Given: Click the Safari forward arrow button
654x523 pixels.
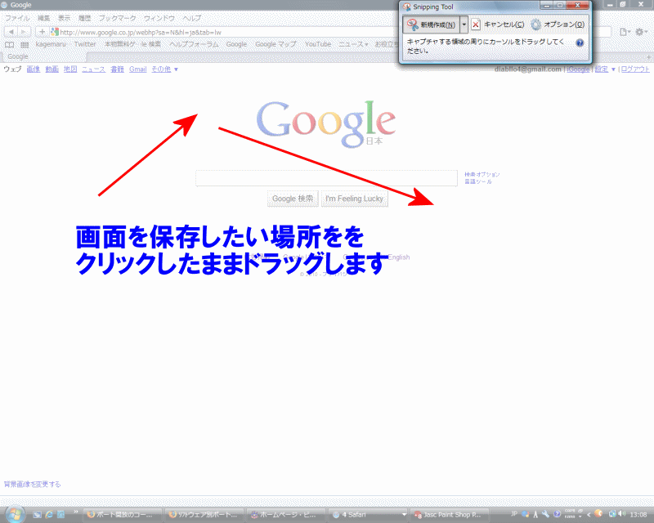Looking at the screenshot, I should [25, 32].
